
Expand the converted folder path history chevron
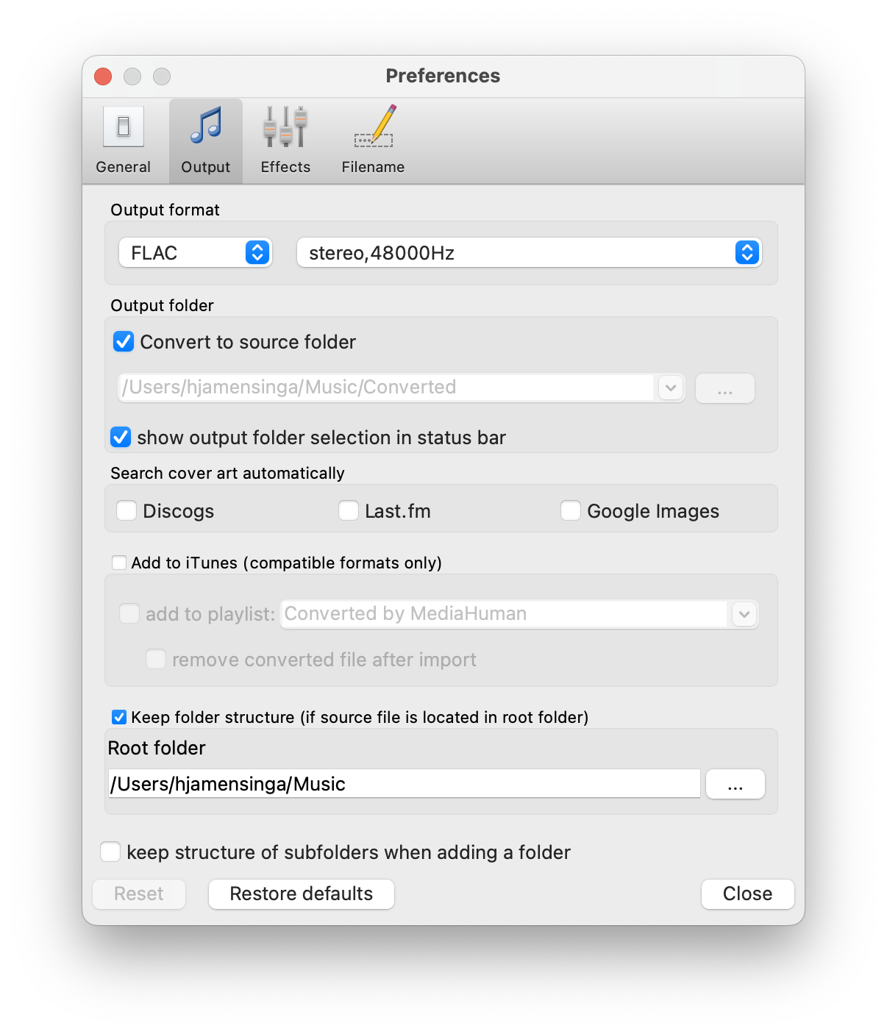pos(670,388)
